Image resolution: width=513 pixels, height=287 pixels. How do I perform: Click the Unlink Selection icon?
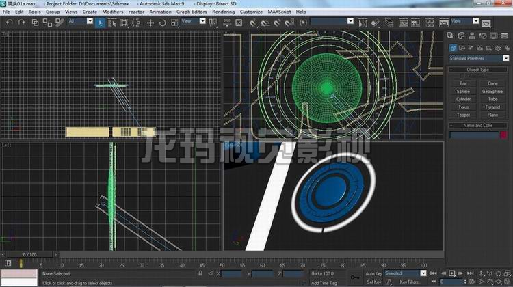coord(47,23)
